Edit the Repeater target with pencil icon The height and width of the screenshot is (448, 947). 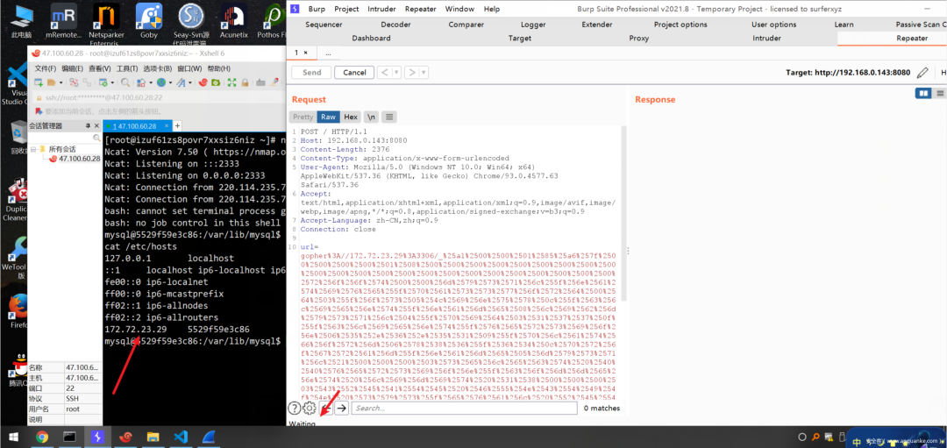click(x=922, y=73)
